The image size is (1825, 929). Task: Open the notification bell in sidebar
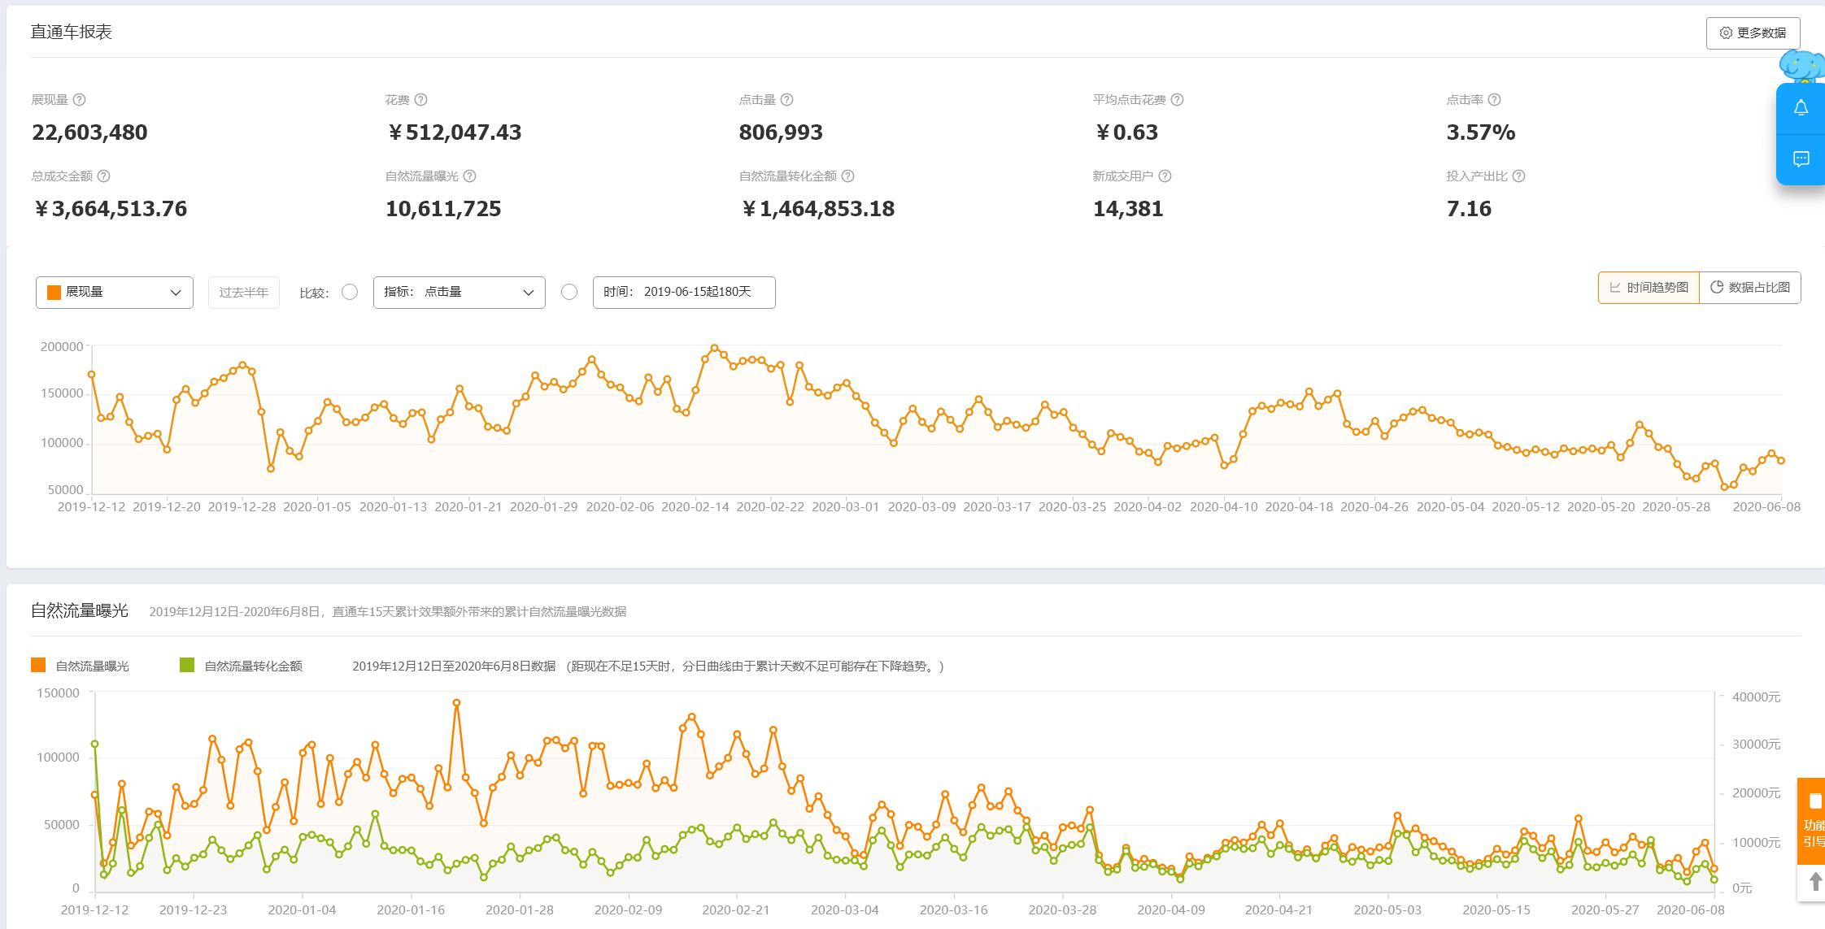click(x=1801, y=108)
